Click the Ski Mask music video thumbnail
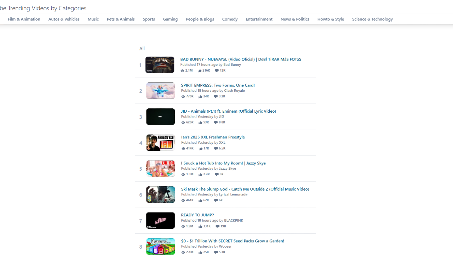This screenshot has height=255, width=453. (x=160, y=194)
